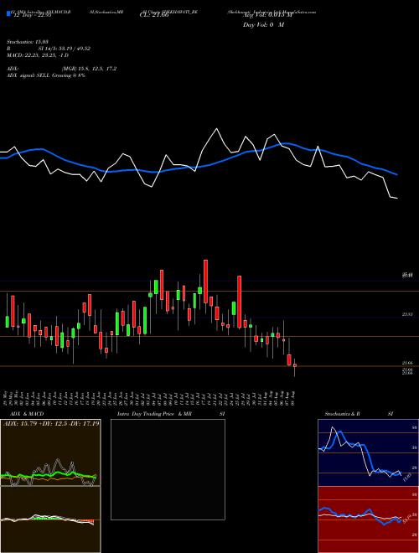Click the 'Stochastics & R' panel title
Image resolution: width=419 pixels, height=553 pixels.
(342, 414)
